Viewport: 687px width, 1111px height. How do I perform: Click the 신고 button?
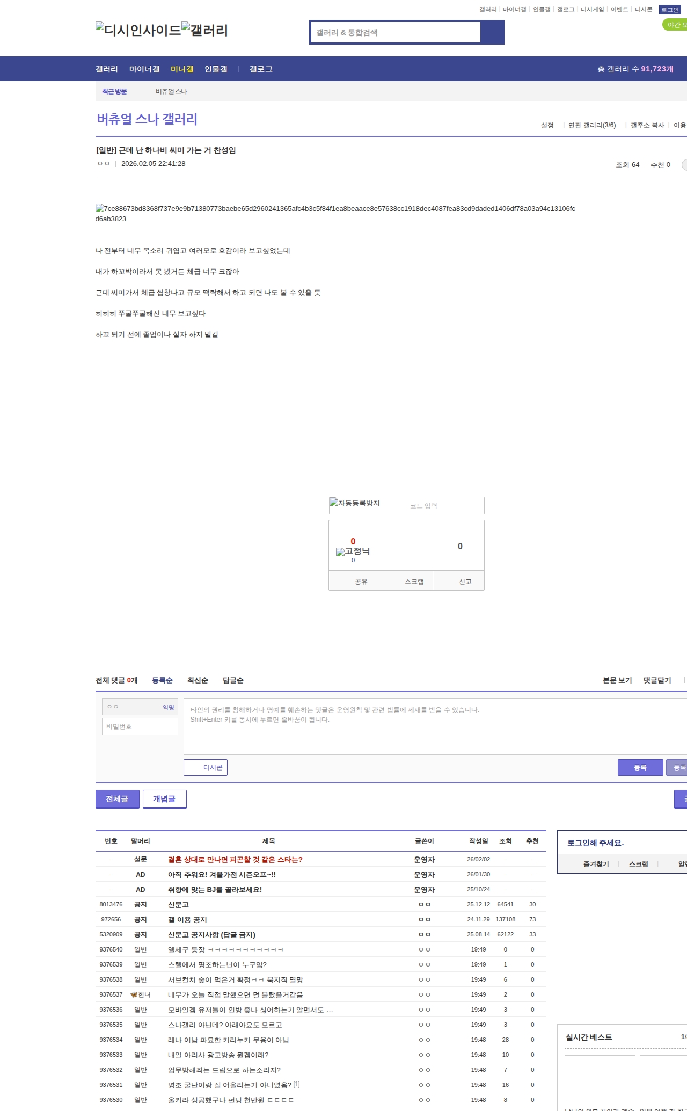(459, 581)
